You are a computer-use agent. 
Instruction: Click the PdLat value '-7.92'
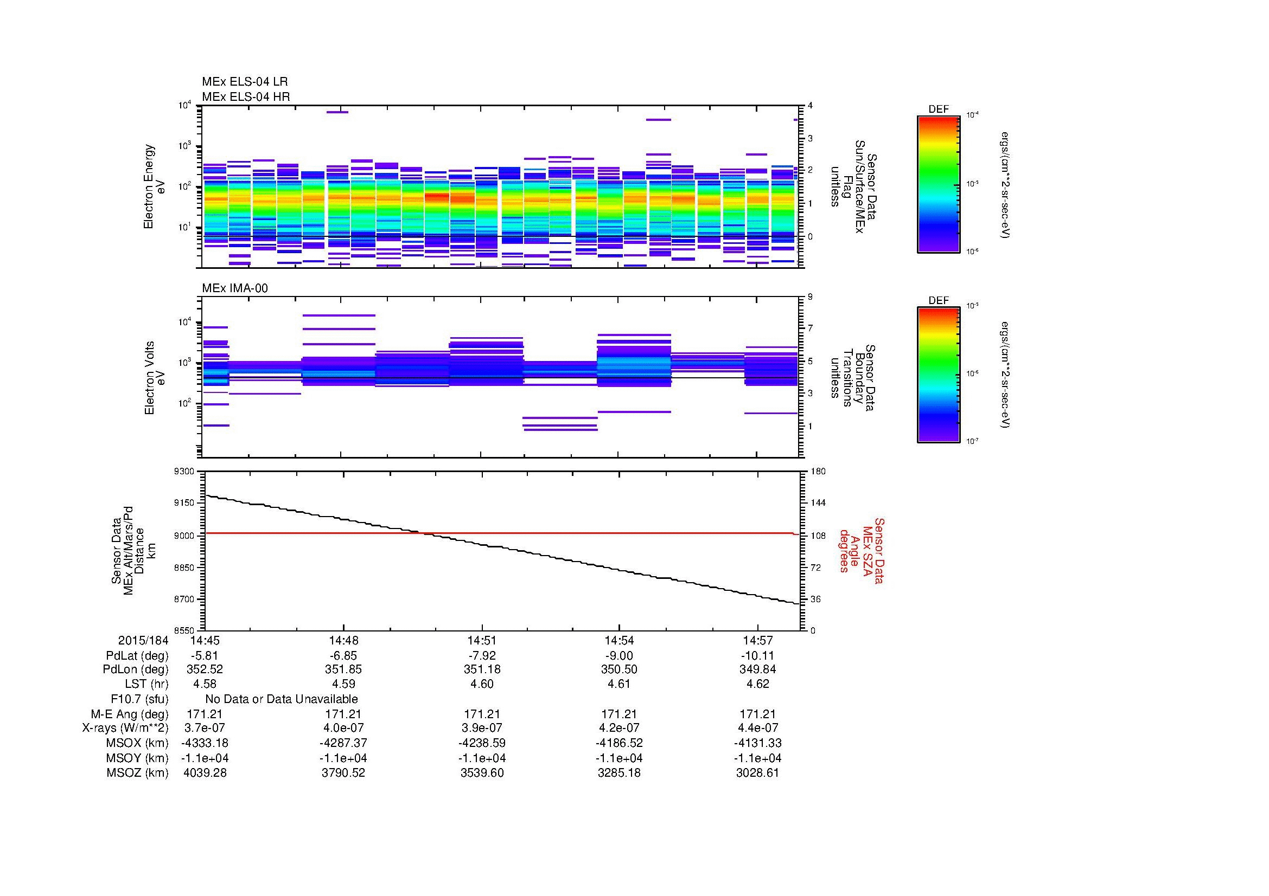pyautogui.click(x=481, y=656)
